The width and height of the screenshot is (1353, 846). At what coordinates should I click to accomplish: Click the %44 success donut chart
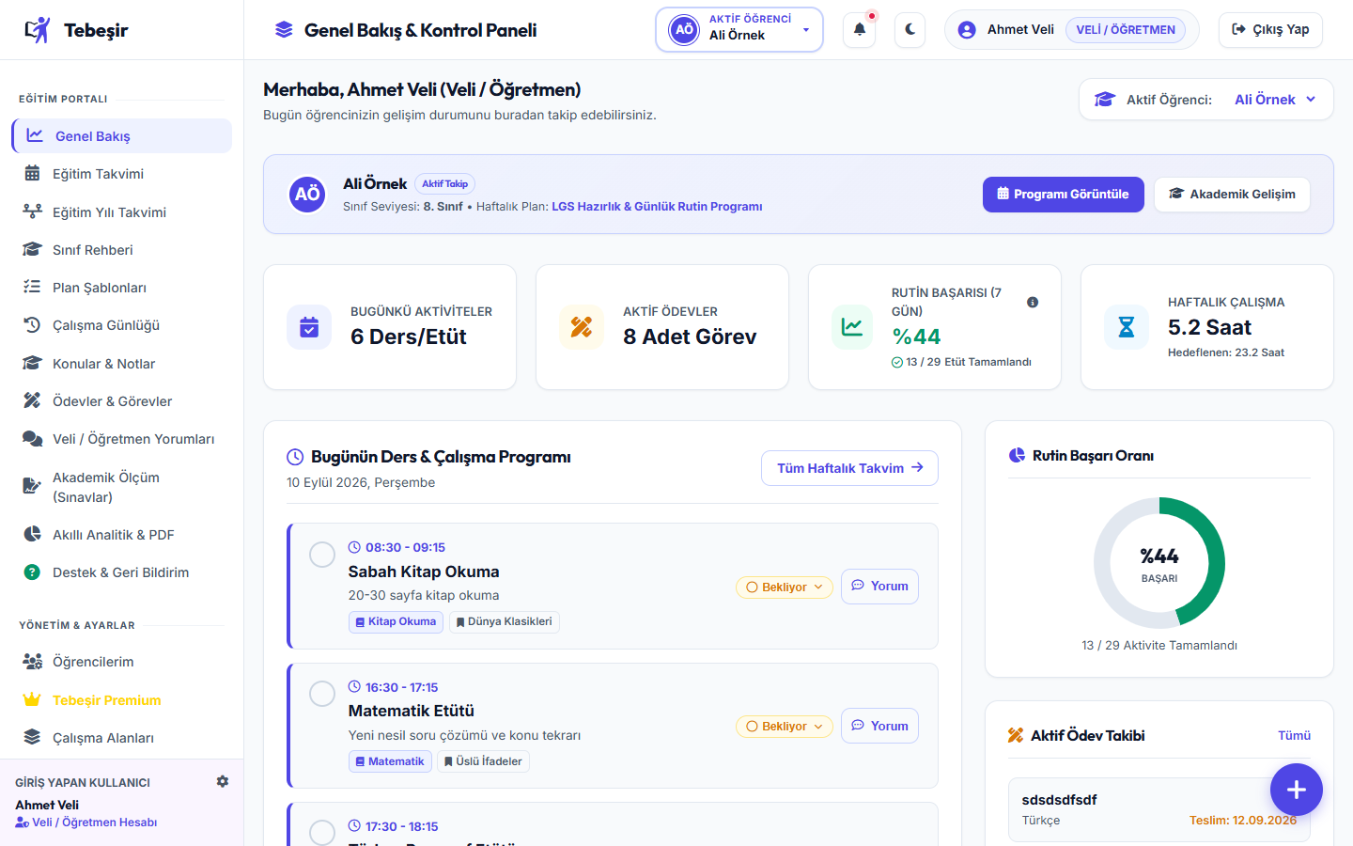[1159, 563]
